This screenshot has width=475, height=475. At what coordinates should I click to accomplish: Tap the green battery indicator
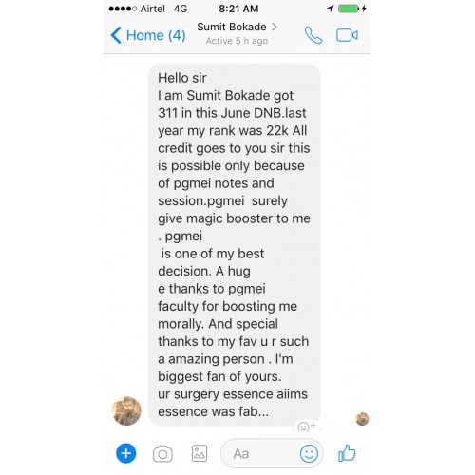tap(349, 9)
